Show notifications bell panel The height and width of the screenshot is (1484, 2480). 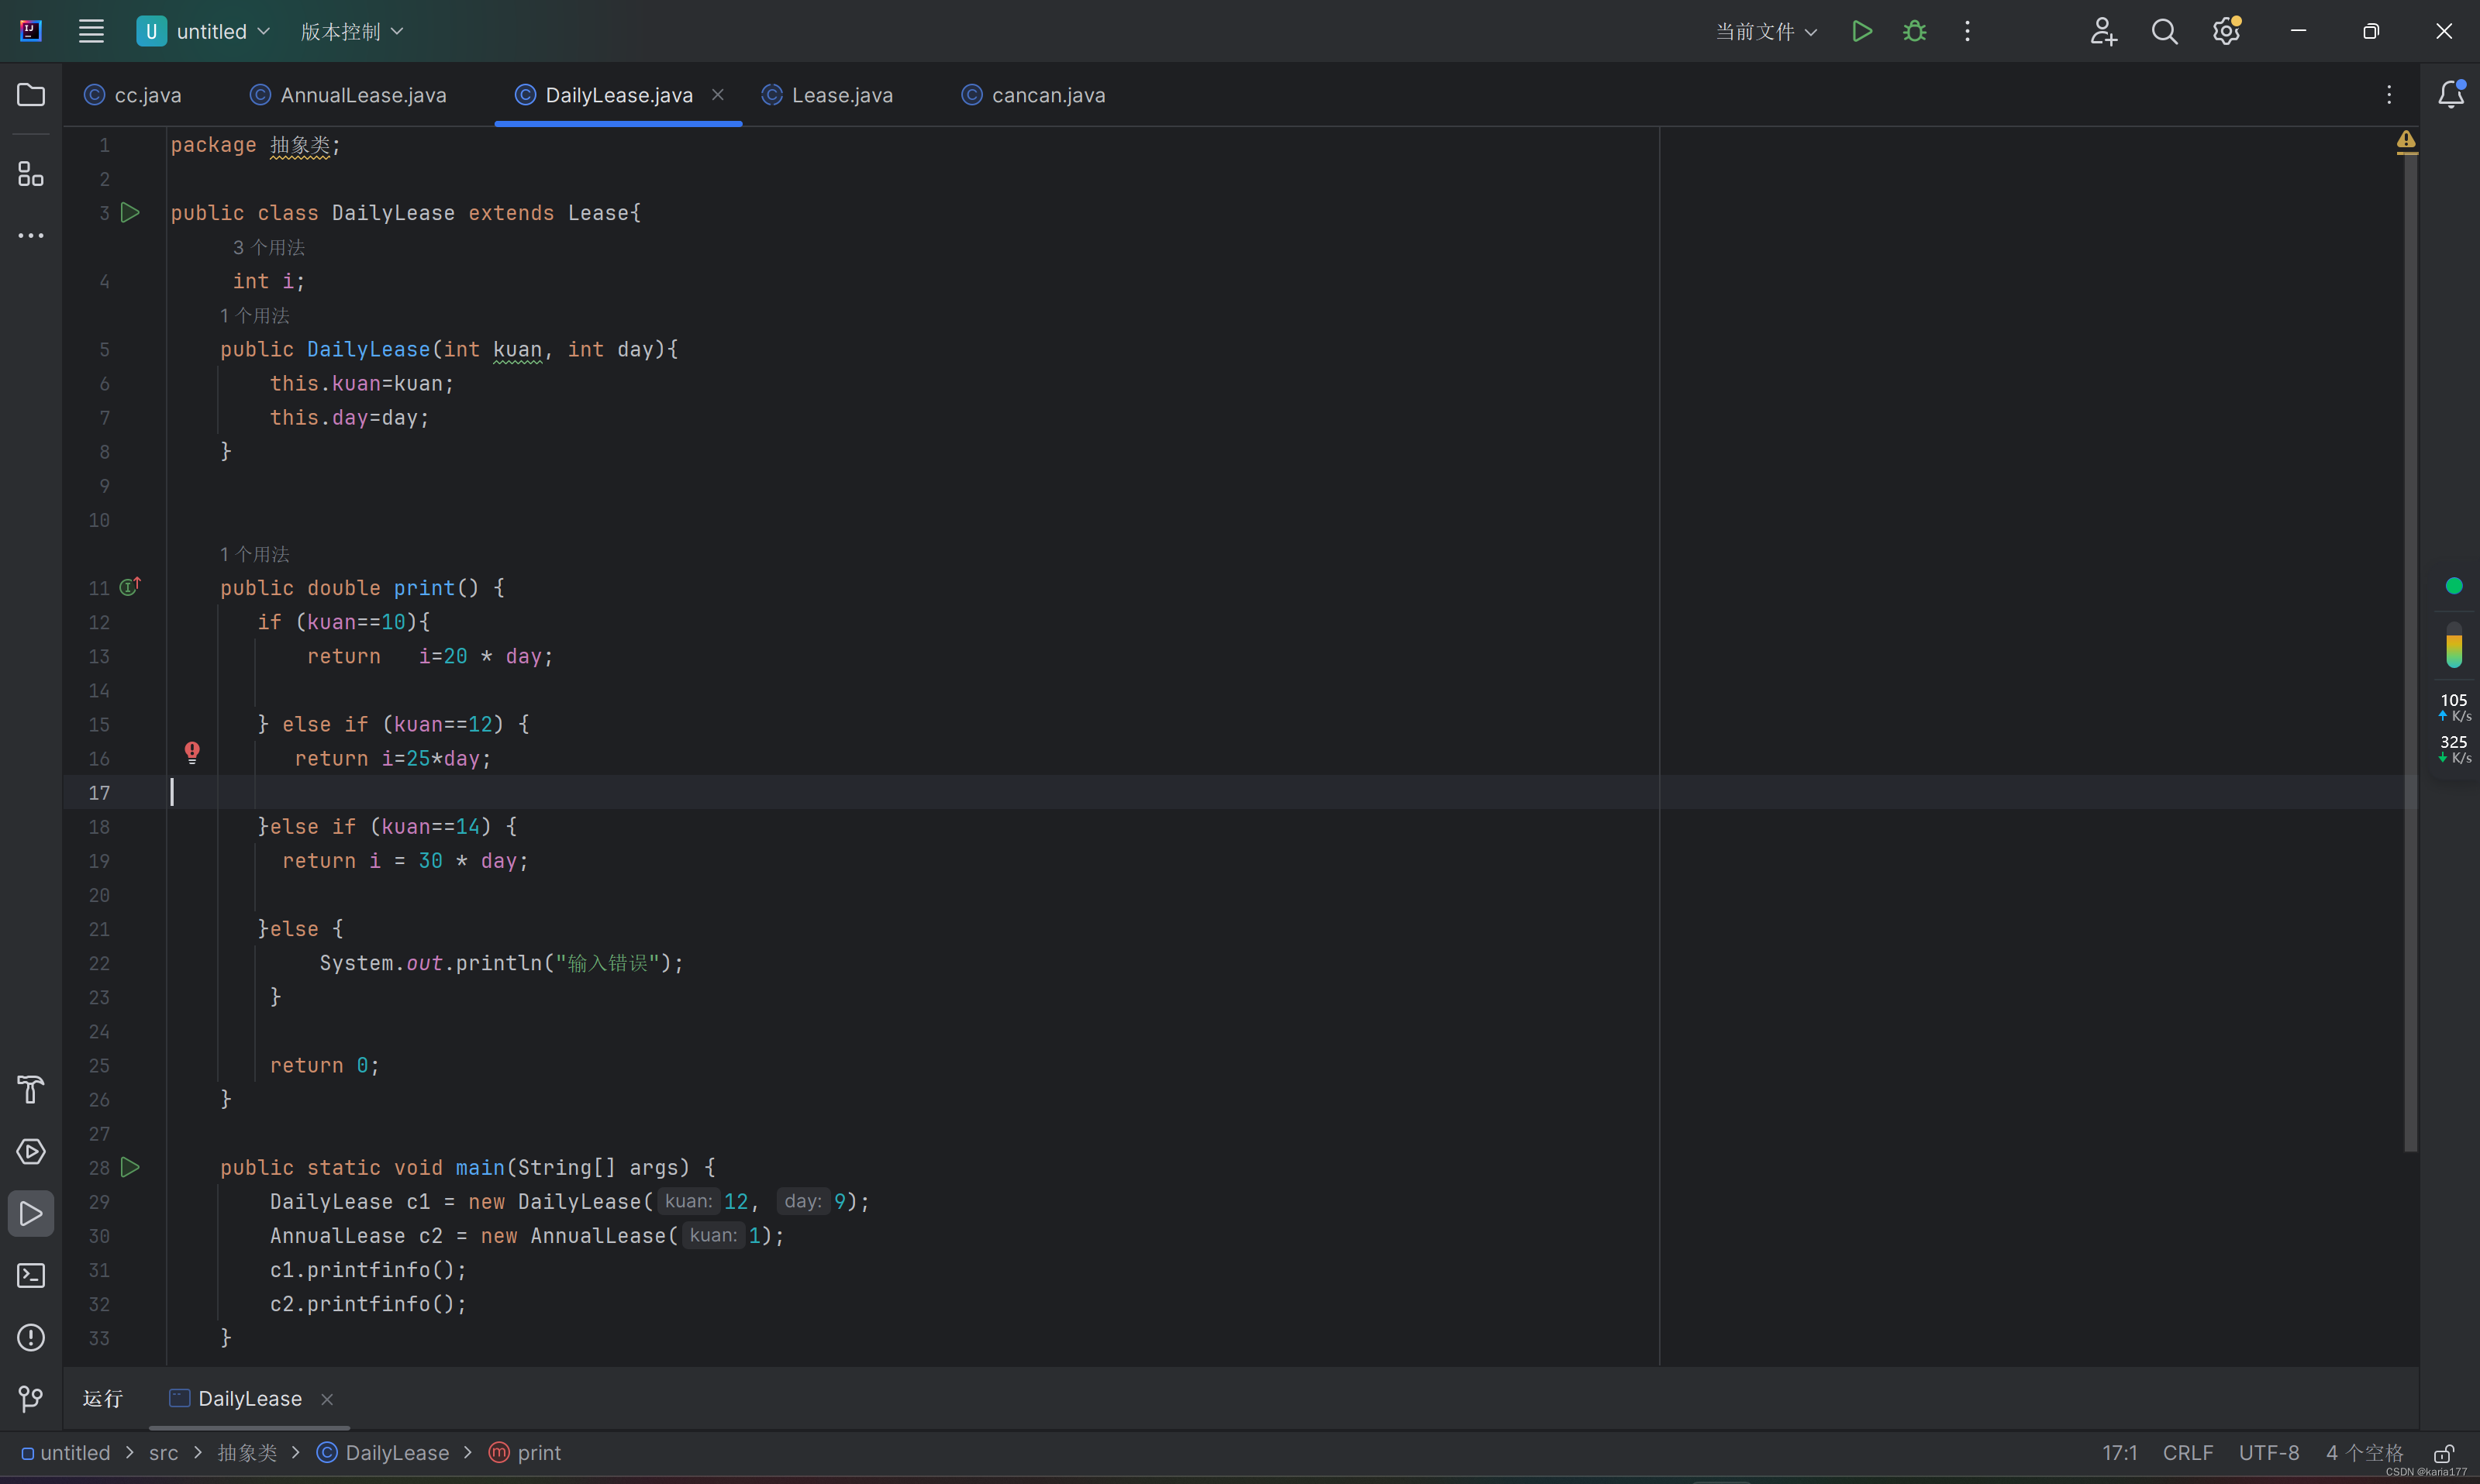2450,95
